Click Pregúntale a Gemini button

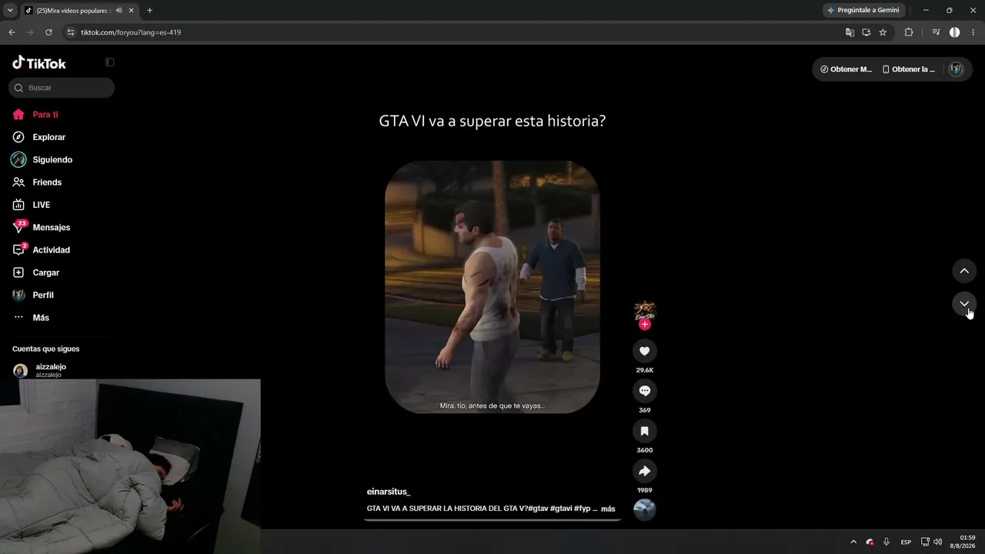pos(863,10)
